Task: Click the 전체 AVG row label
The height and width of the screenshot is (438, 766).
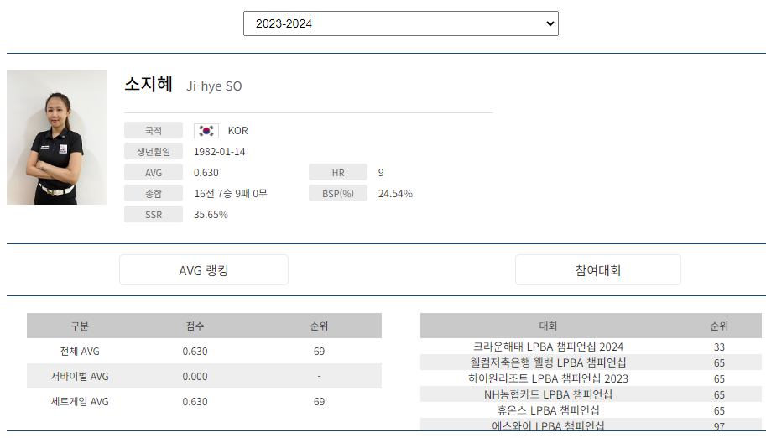Action: click(80, 351)
